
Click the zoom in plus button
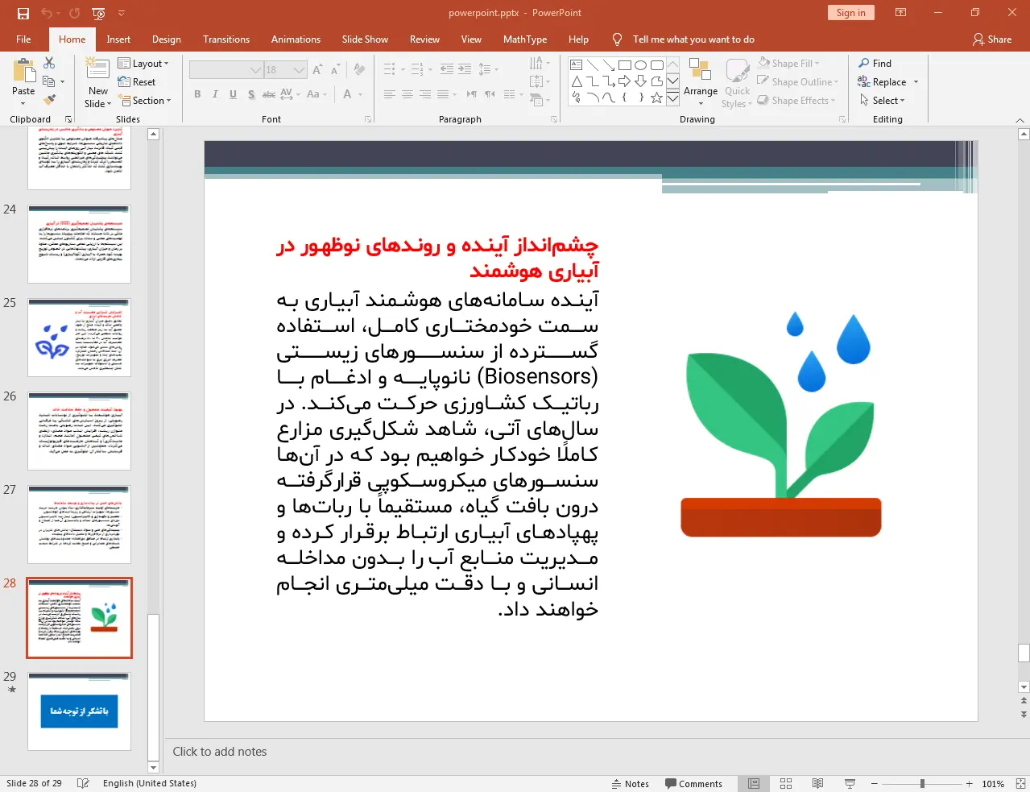pyautogui.click(x=970, y=783)
